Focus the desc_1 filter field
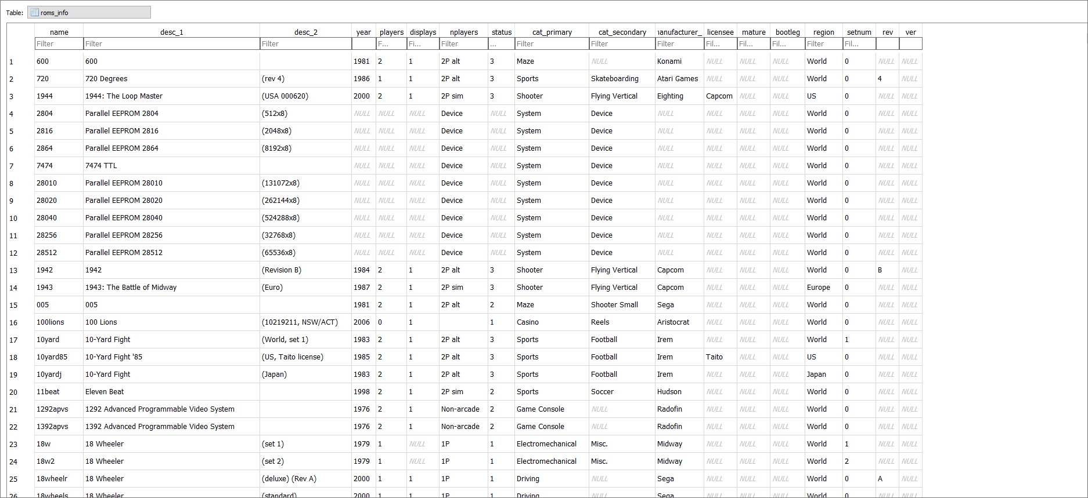This screenshot has height=498, width=1088. [x=171, y=43]
